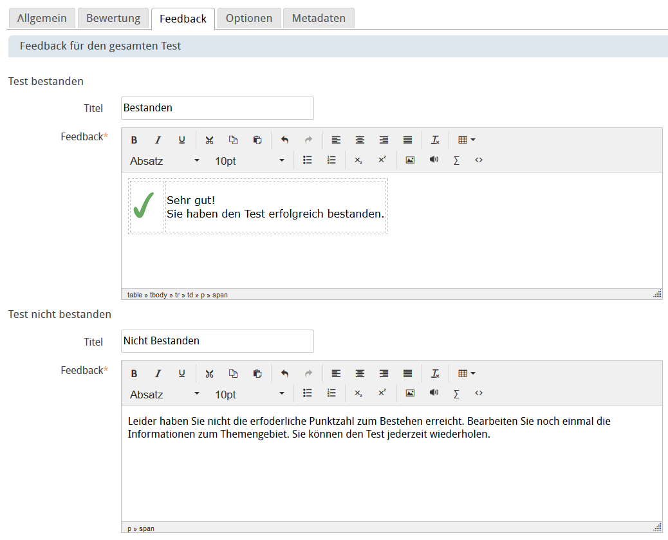The width and height of the screenshot is (668, 540).
Task: Click Undo in the failed-test feedback editor
Action: [284, 374]
